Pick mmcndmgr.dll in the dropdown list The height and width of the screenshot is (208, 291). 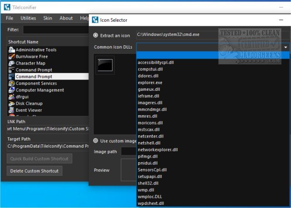point(213,109)
